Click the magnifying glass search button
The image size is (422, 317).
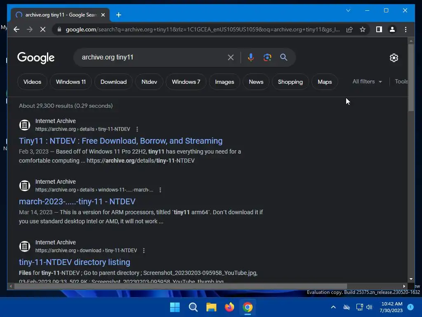(x=284, y=57)
